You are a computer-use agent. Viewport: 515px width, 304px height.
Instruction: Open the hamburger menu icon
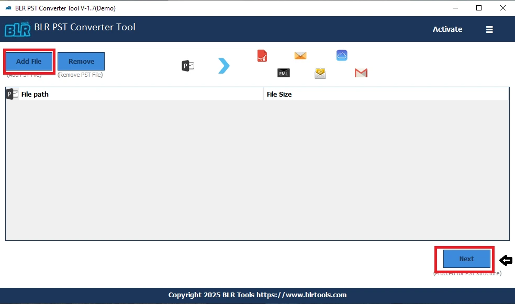click(x=489, y=30)
